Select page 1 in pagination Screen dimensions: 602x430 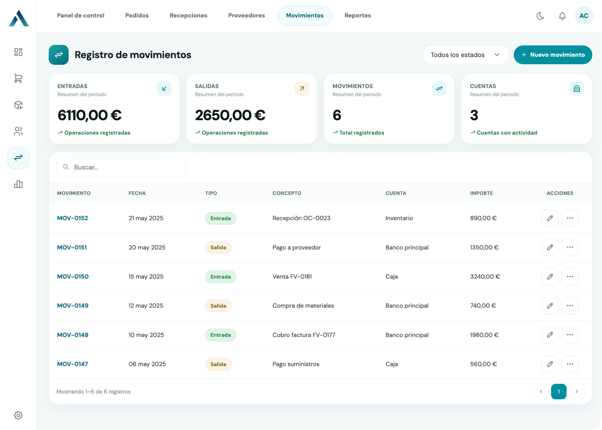pyautogui.click(x=559, y=392)
